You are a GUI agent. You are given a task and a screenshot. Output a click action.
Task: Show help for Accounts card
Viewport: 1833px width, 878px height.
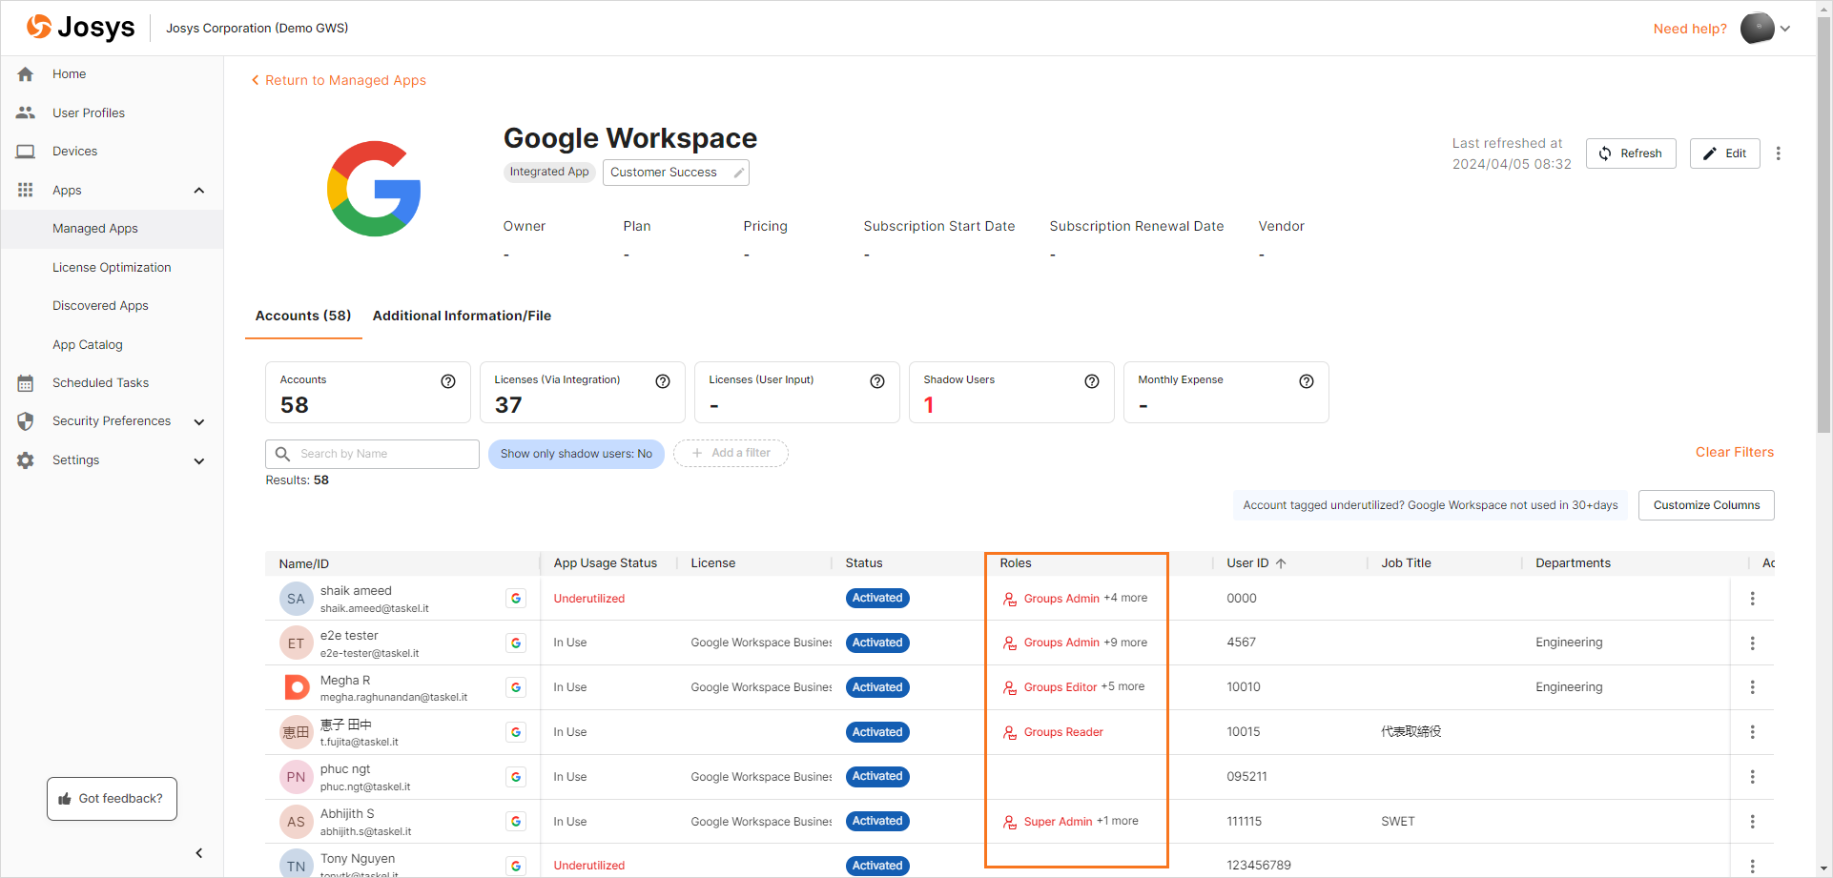pyautogui.click(x=448, y=381)
